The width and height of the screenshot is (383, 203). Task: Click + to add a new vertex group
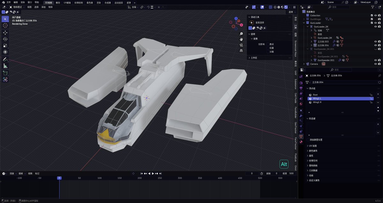click(x=378, y=94)
